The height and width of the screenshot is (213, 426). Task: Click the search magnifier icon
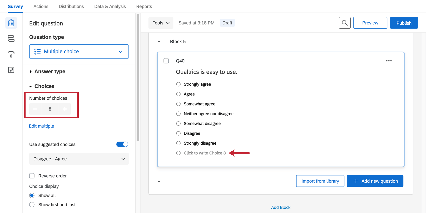pos(345,23)
